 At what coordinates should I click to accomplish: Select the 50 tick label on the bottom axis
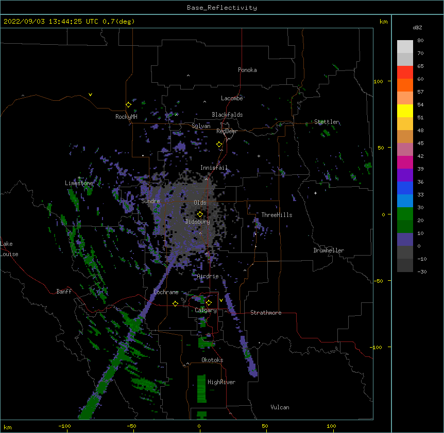(265, 426)
